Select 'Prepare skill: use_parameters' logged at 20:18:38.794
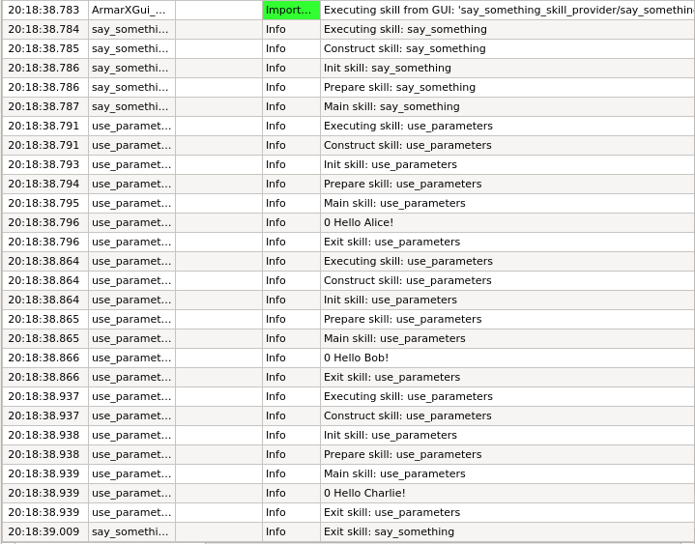The height and width of the screenshot is (544, 695). click(402, 184)
